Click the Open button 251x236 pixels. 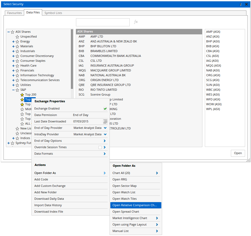click(x=238, y=153)
